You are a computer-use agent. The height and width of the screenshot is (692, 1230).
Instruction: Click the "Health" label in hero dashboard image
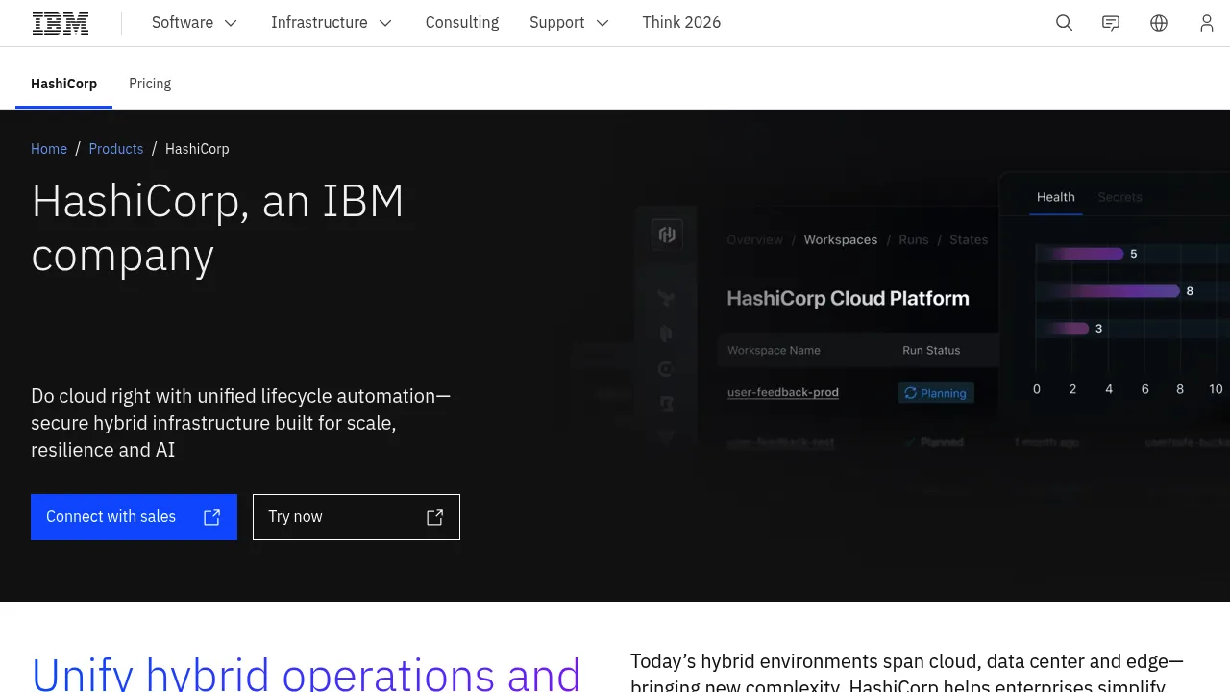point(1055,197)
